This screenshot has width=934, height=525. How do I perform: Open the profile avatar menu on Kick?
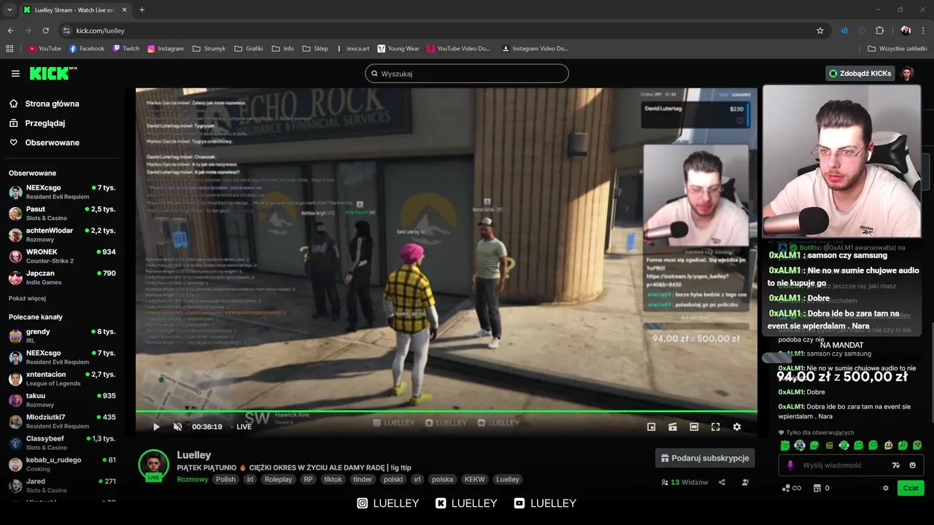pos(907,74)
